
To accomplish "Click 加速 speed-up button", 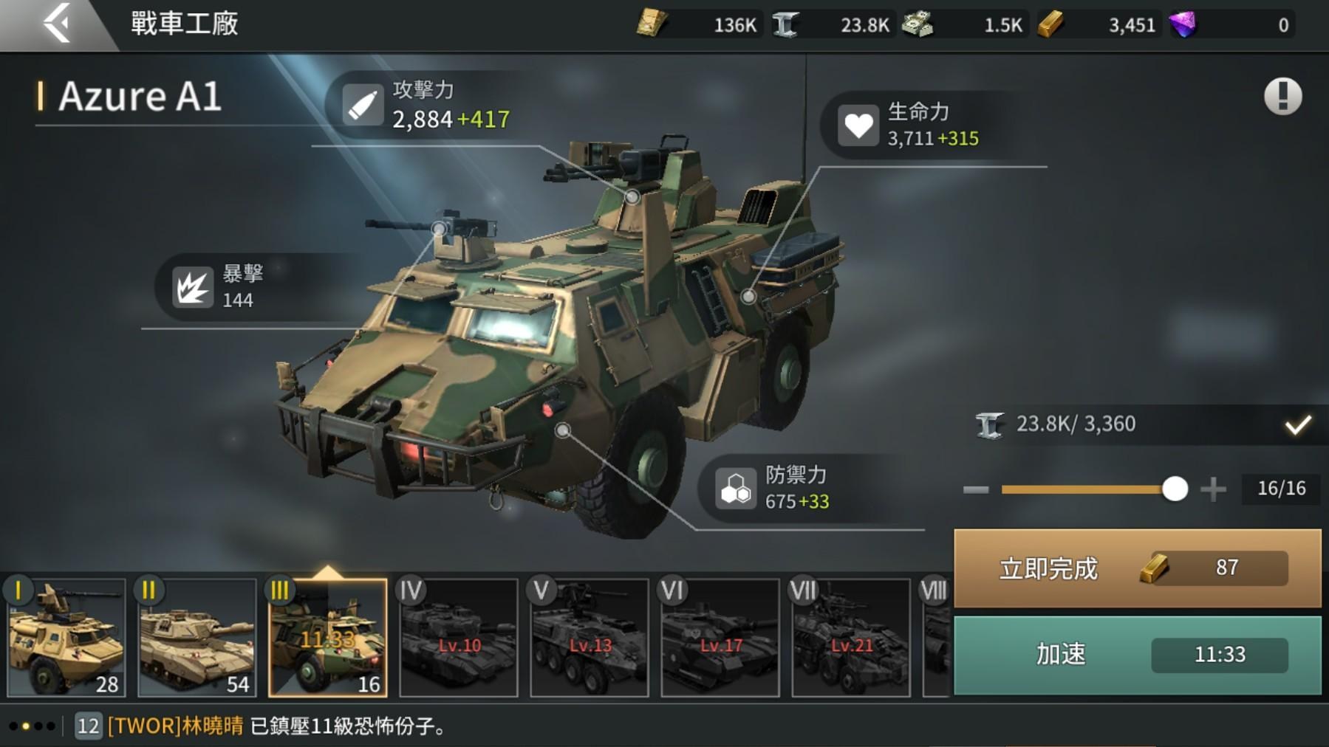I will pyautogui.click(x=1138, y=655).
